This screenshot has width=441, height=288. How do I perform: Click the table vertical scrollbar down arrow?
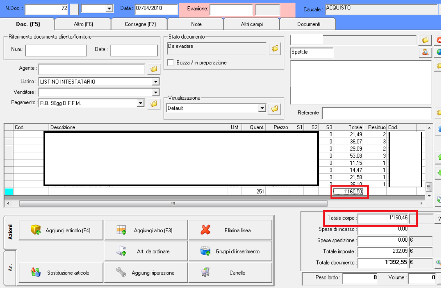(429, 196)
